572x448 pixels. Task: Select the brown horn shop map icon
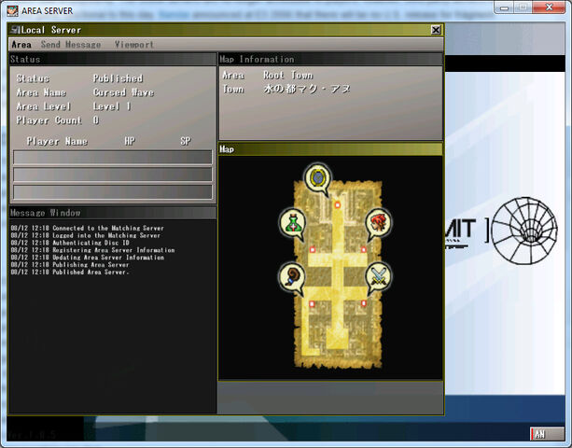[x=293, y=278]
